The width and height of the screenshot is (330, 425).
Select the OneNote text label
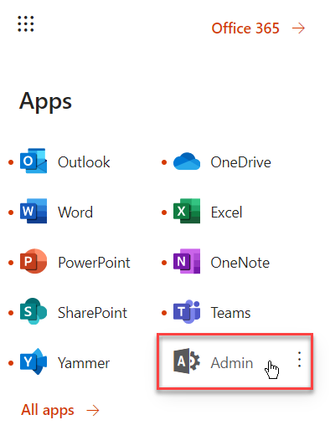coord(240,263)
